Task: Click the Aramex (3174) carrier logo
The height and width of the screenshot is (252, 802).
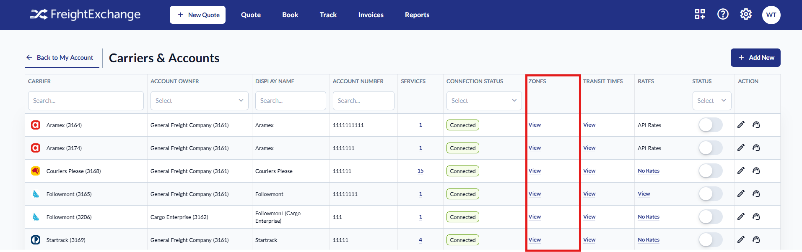Action: pos(36,148)
